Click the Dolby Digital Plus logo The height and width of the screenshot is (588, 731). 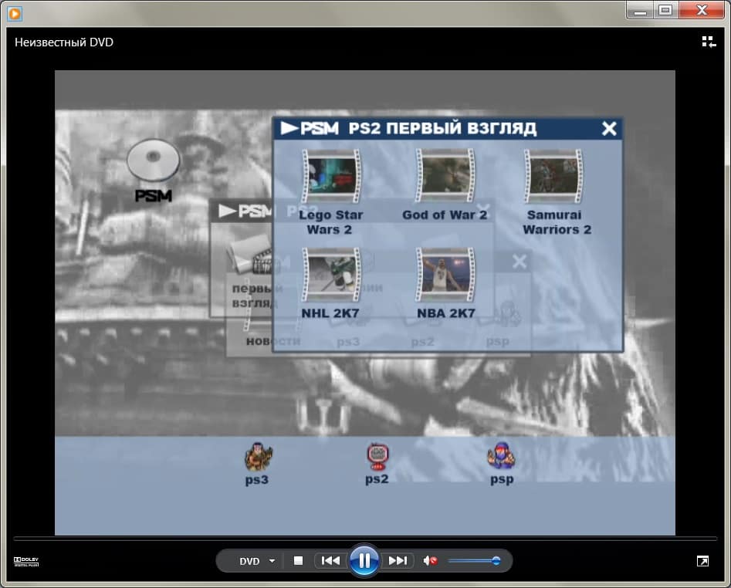click(x=26, y=562)
